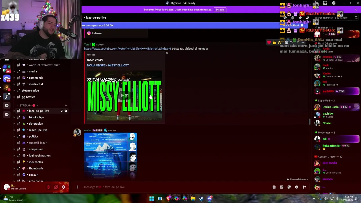The height and width of the screenshot is (203, 361).
Task: Click Mark As Read
Action: (x=293, y=25)
